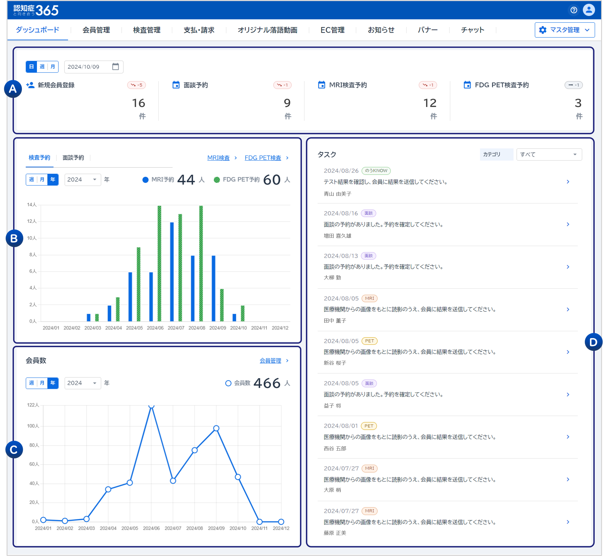Go to 会員管理 navigation tab
This screenshot has width=607, height=556.
96,30
